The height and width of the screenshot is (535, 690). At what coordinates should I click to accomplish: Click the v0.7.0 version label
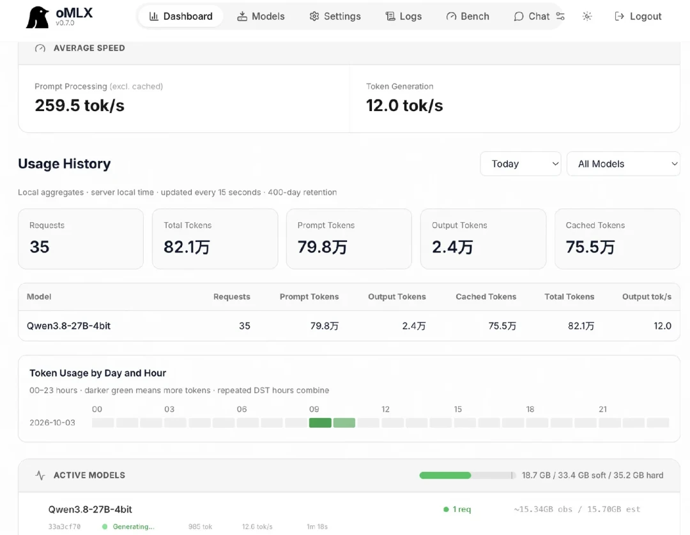click(65, 23)
